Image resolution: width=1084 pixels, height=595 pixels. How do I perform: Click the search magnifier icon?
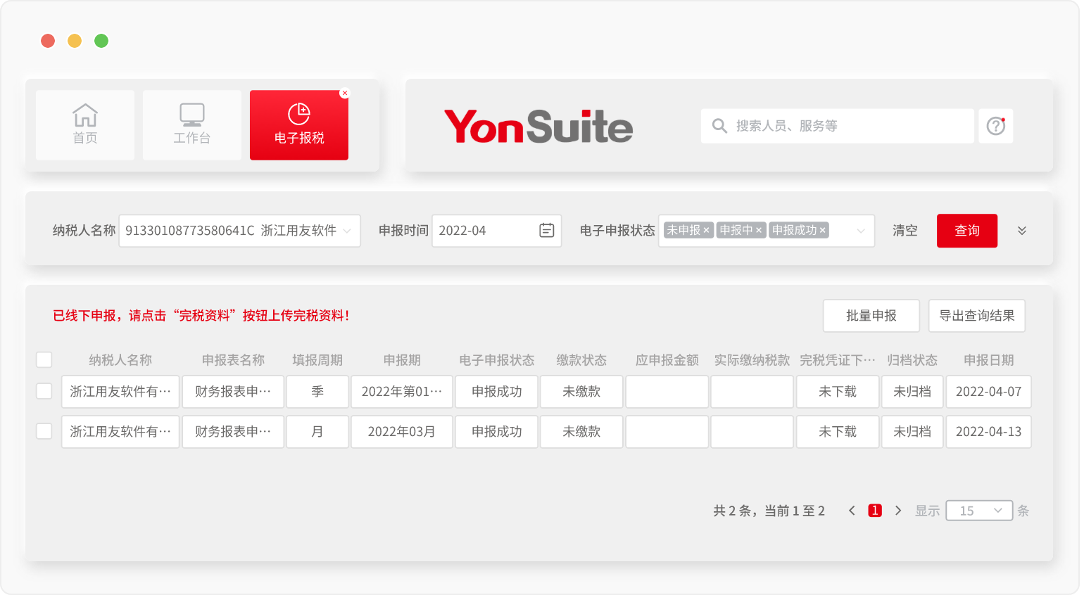click(719, 126)
